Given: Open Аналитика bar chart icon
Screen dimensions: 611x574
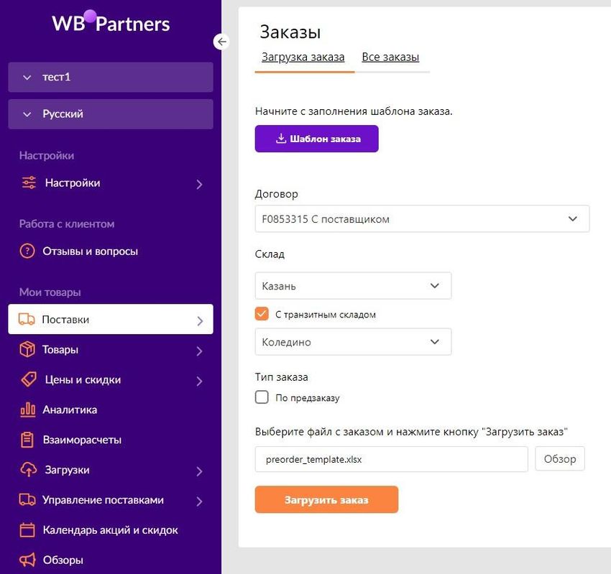Looking at the screenshot, I should click(x=27, y=409).
